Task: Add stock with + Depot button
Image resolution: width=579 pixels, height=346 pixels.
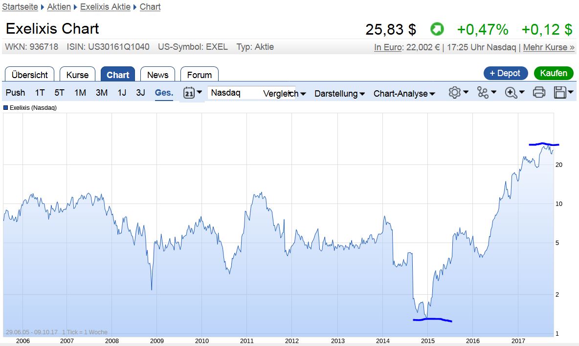Action: (505, 73)
